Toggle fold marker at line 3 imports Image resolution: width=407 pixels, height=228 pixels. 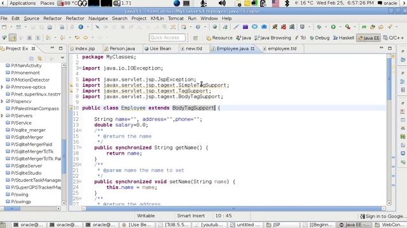click(80, 68)
